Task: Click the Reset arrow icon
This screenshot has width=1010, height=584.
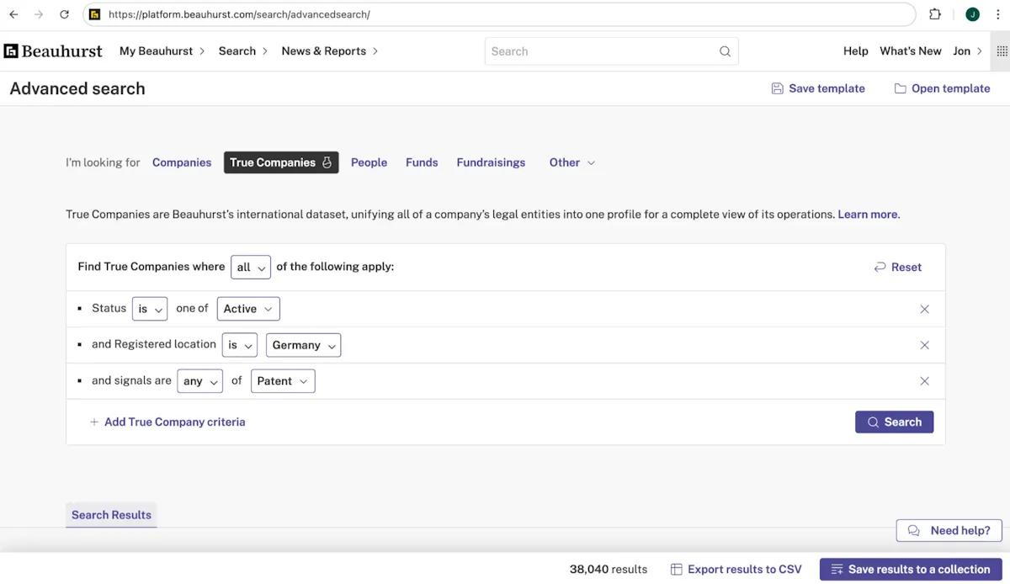Action: pos(880,267)
